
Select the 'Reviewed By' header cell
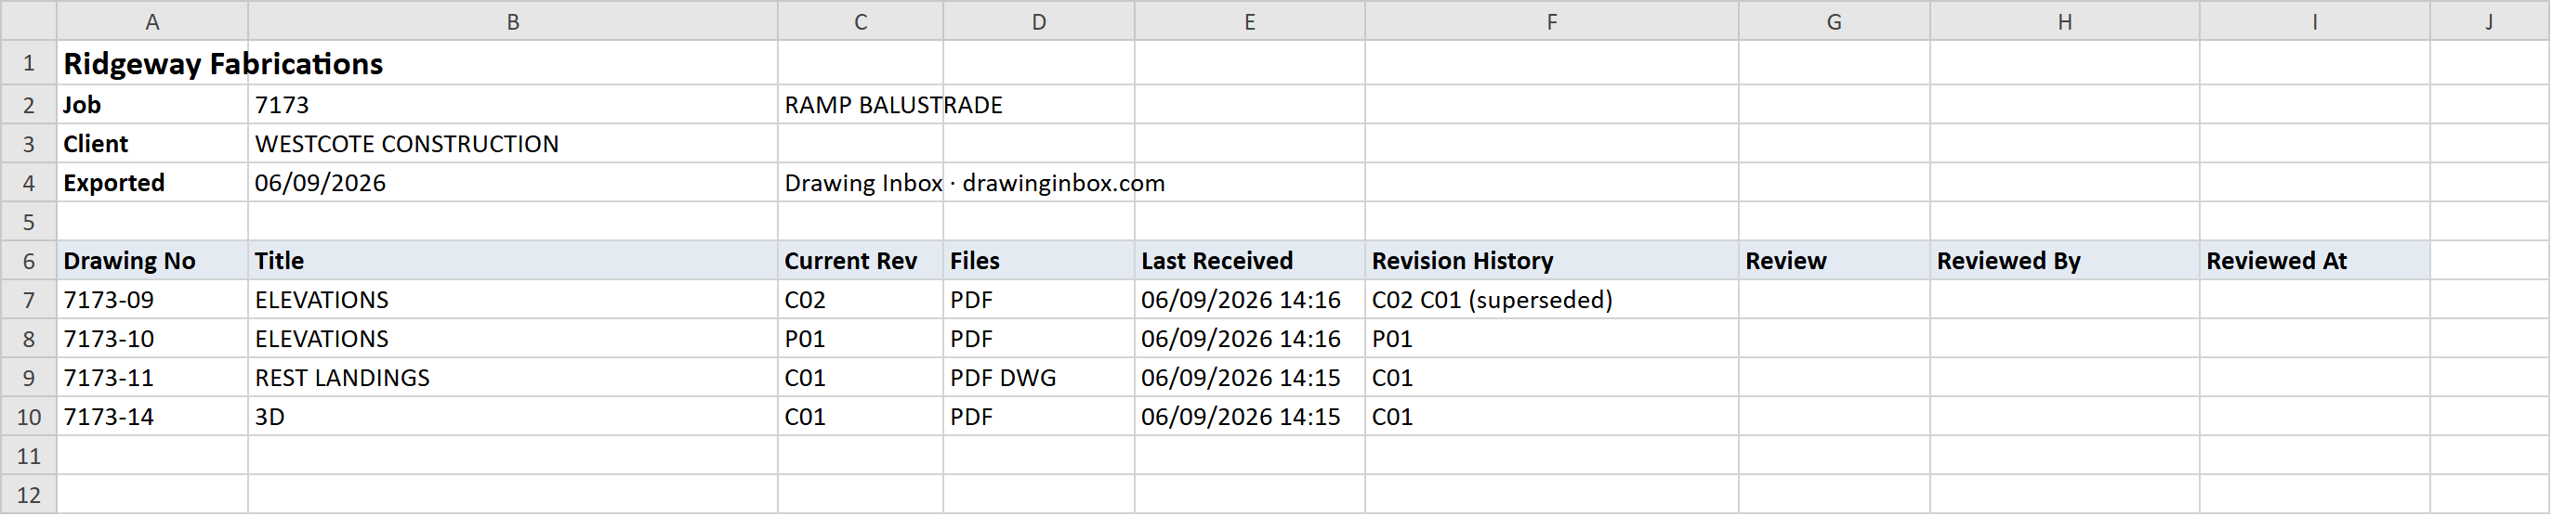click(2066, 261)
